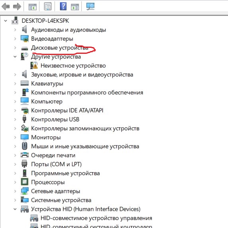Select the Процессоры category

48,182
